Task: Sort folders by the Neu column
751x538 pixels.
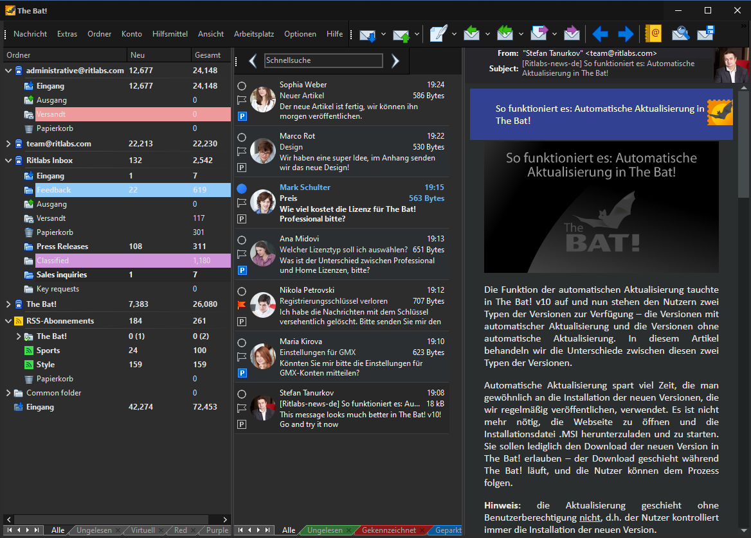Action: pyautogui.click(x=159, y=55)
